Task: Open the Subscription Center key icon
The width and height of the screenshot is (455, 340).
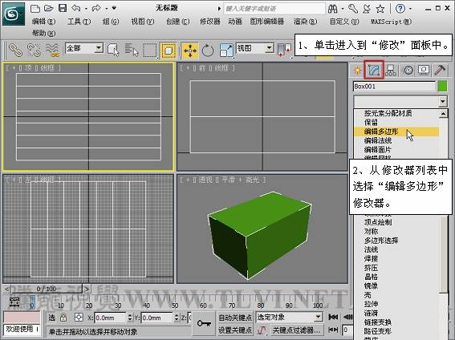Action: [353, 9]
